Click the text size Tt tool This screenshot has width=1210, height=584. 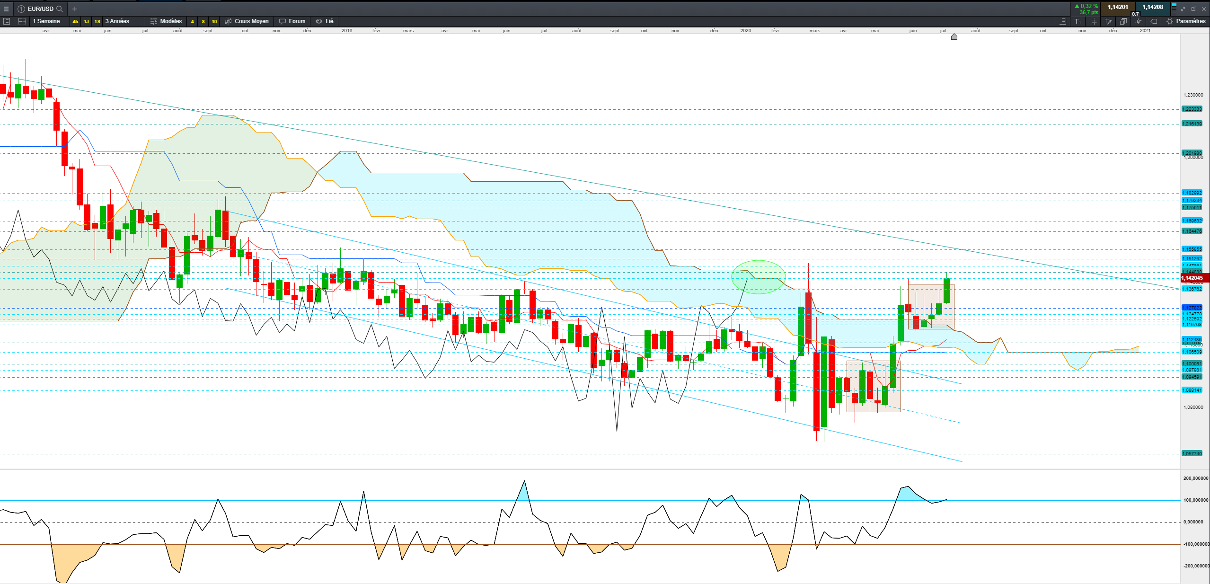click(1078, 21)
